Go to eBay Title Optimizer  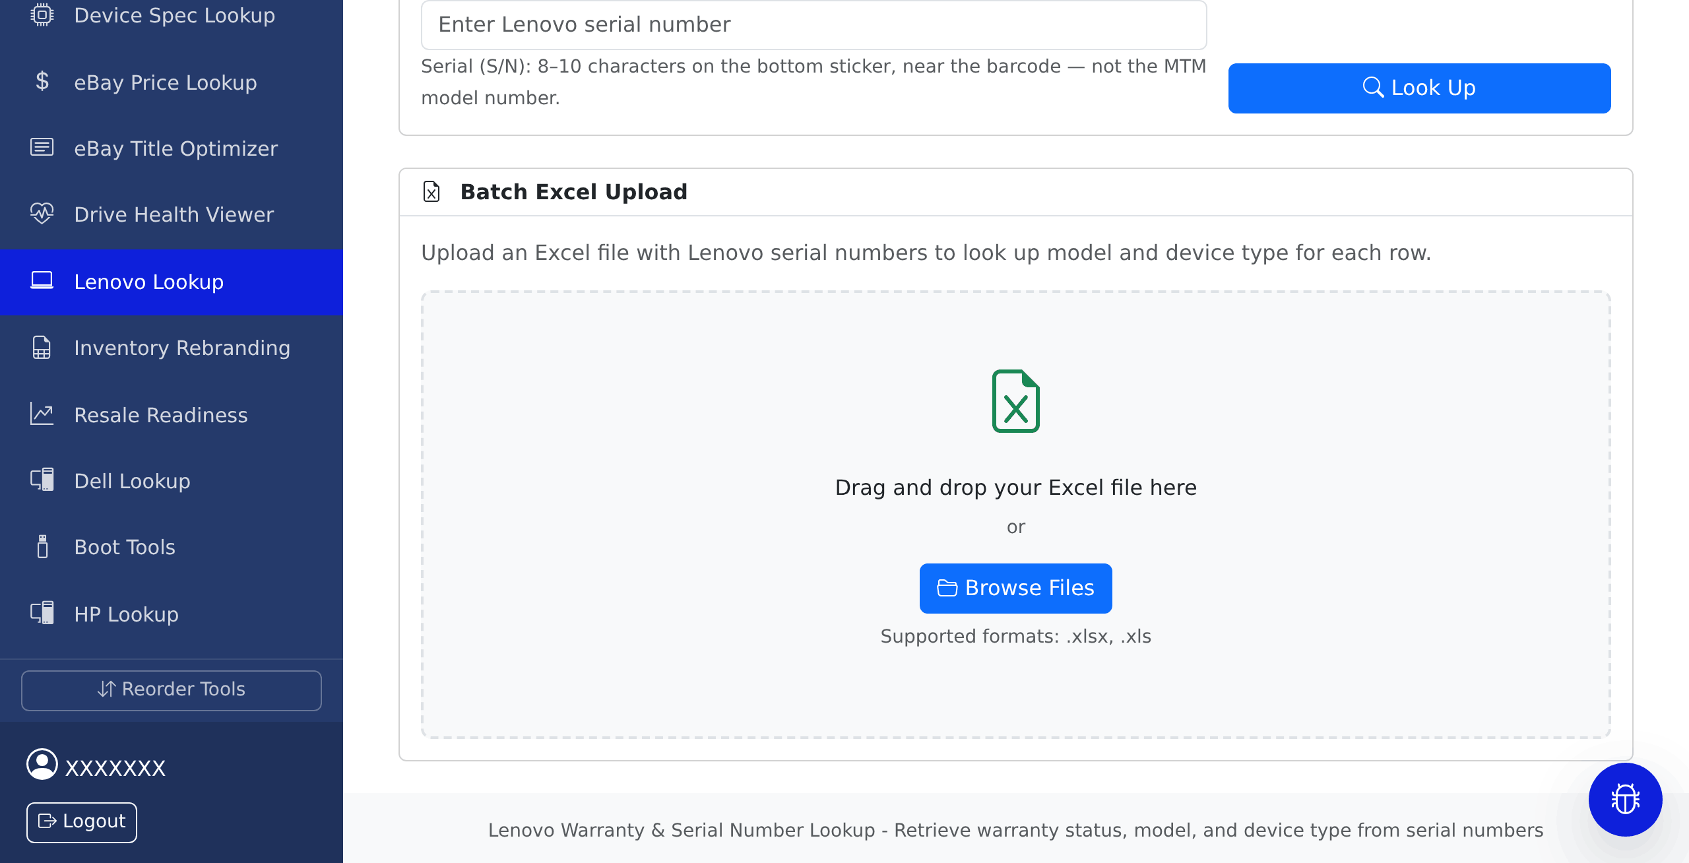pos(172,148)
